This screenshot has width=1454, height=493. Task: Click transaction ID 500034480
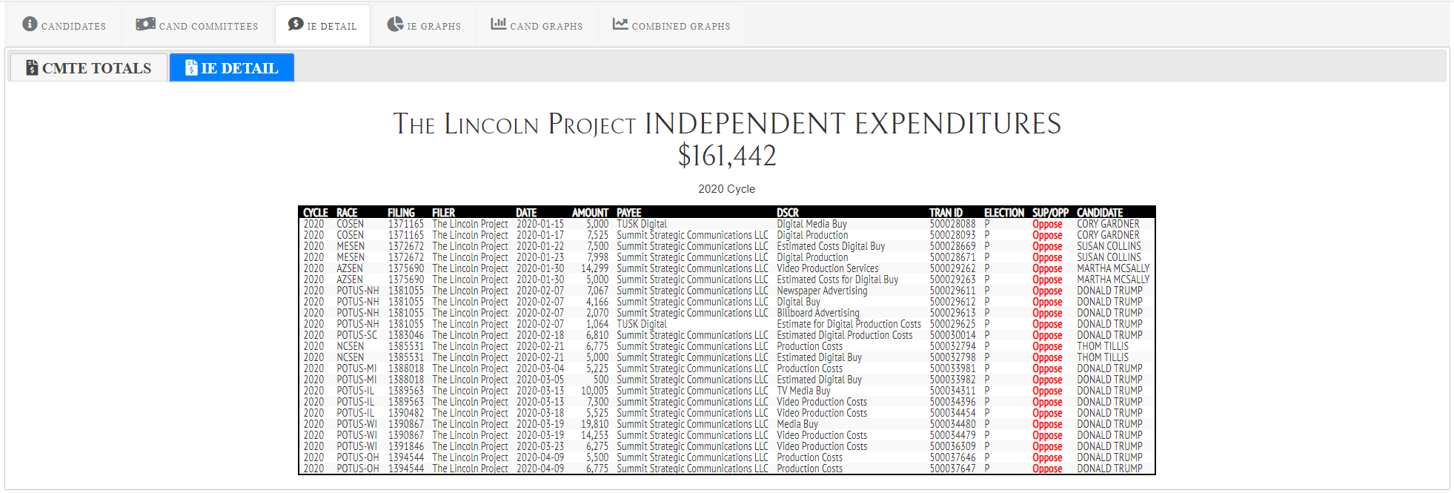pyautogui.click(x=952, y=424)
